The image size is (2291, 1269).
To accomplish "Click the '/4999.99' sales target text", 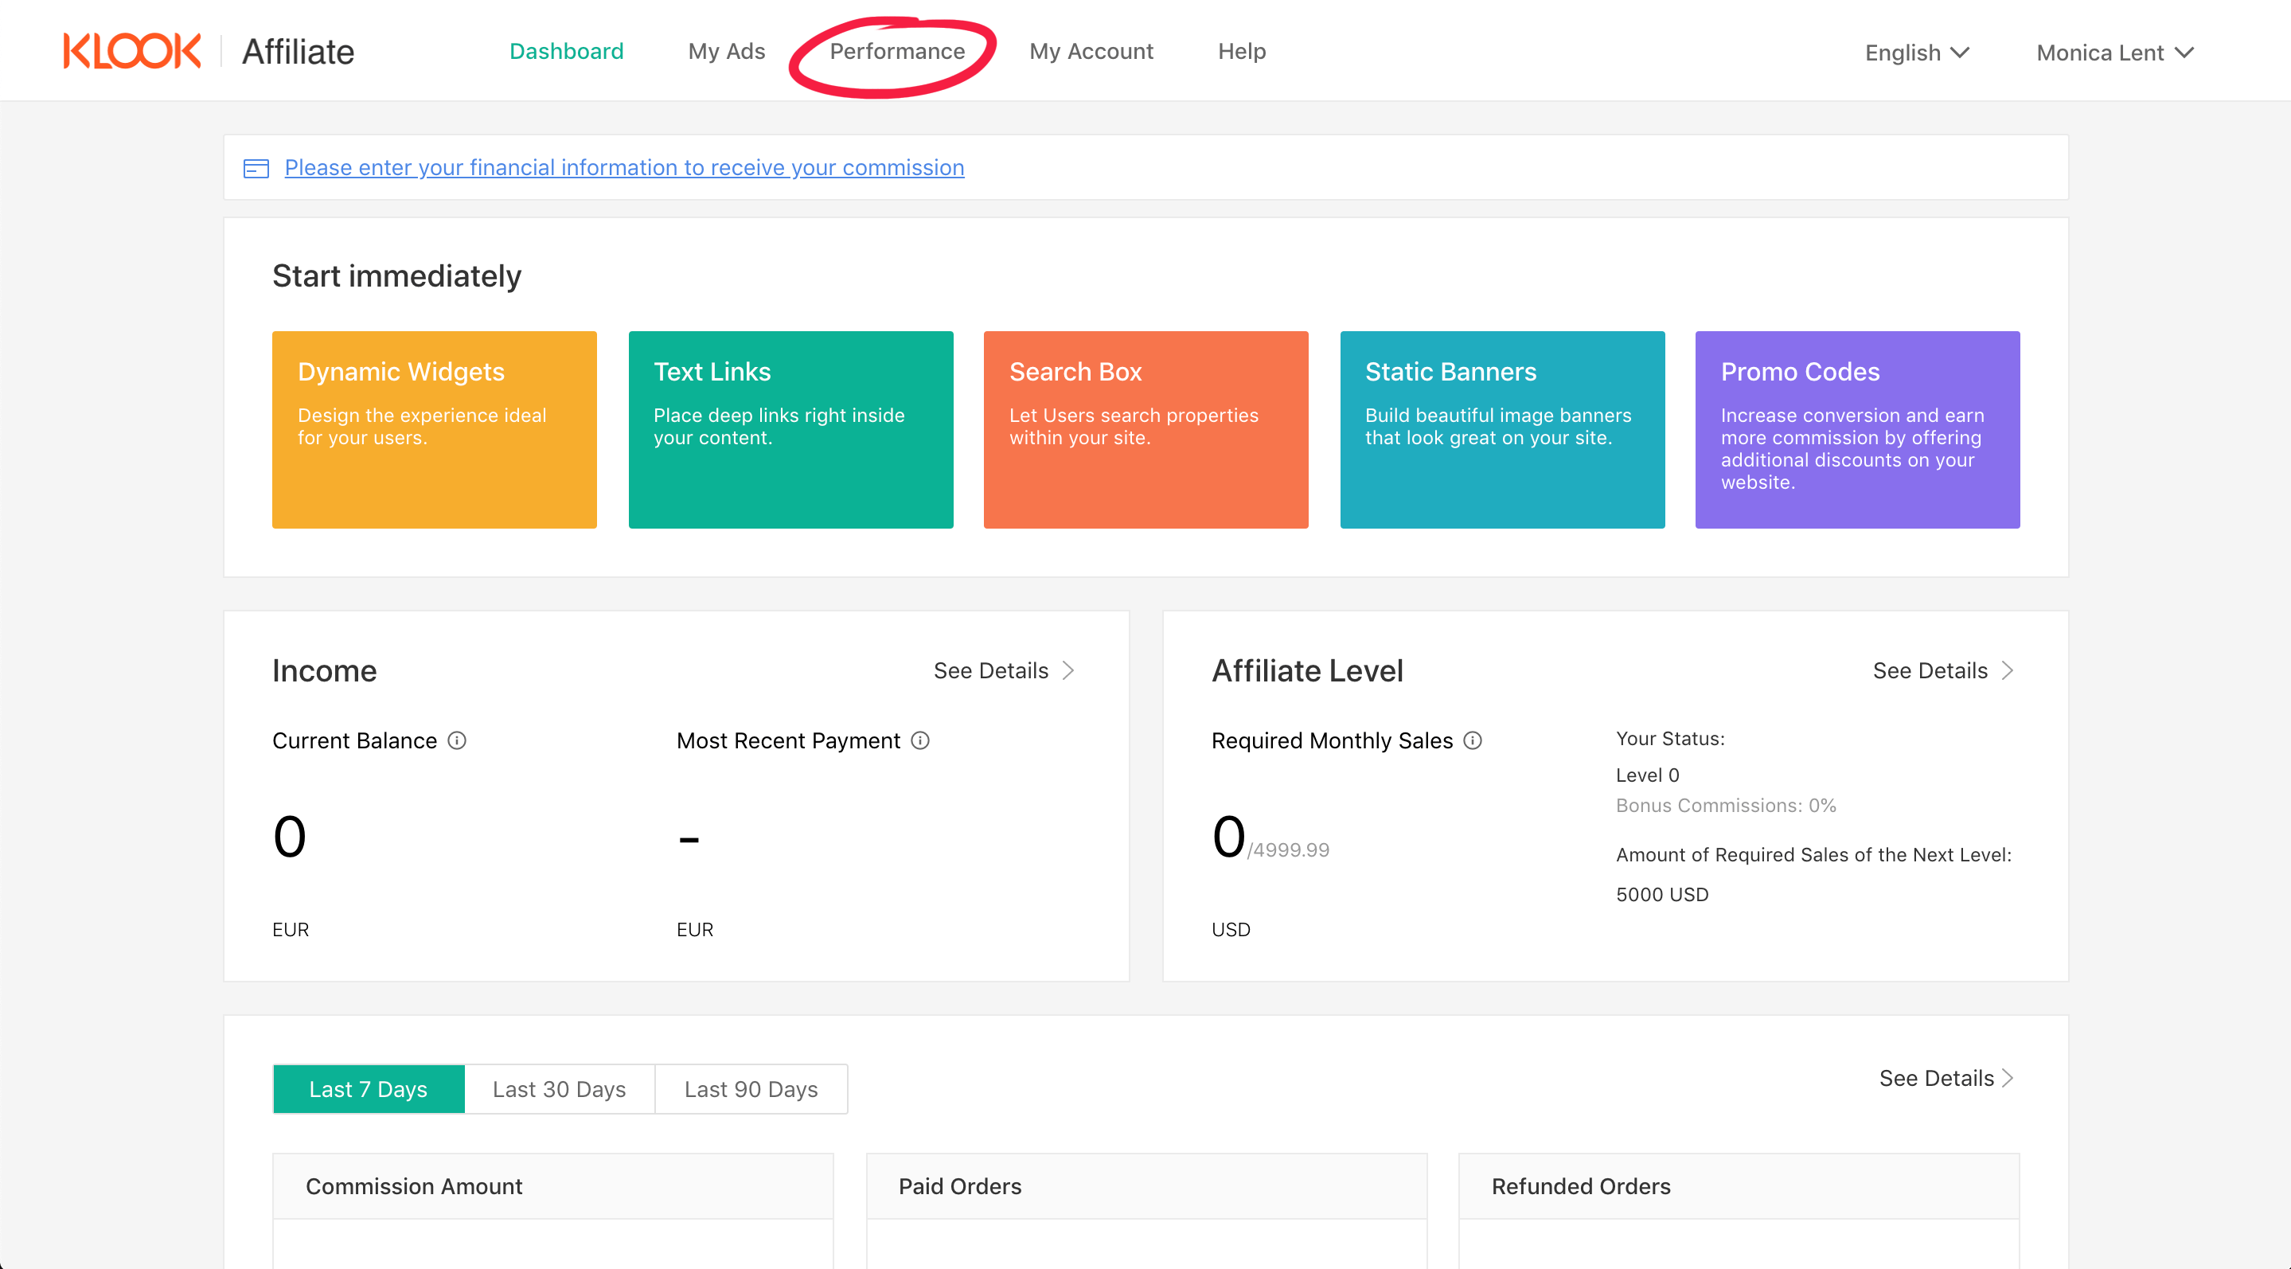I will 1288,850.
